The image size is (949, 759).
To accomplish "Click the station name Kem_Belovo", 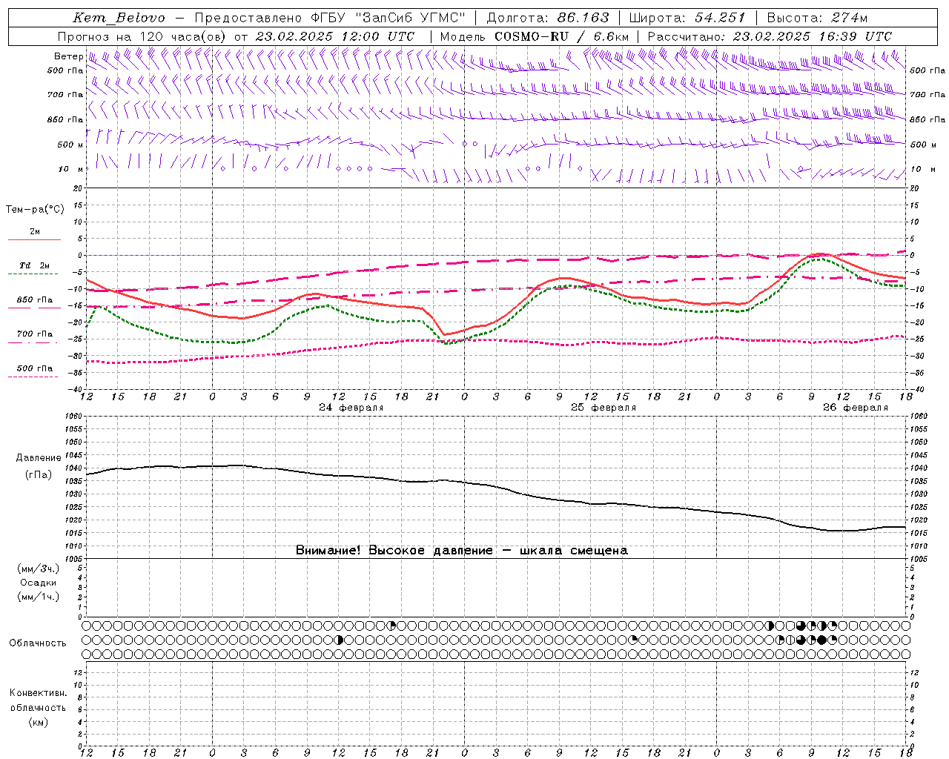I will click(119, 18).
